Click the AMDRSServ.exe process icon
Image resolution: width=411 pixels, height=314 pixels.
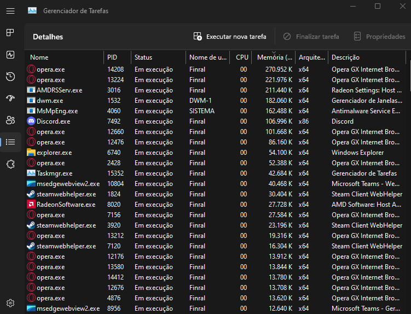tap(31, 90)
